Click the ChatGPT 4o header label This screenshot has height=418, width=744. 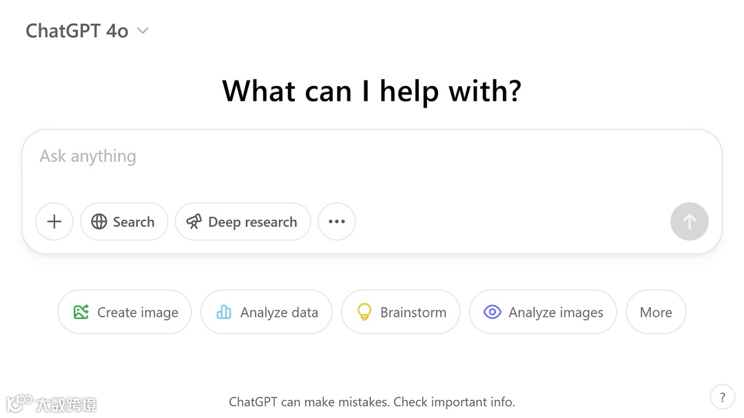tap(76, 30)
